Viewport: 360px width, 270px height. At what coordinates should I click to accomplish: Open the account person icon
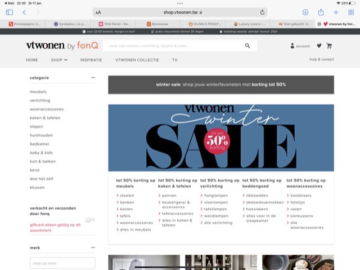click(x=292, y=46)
